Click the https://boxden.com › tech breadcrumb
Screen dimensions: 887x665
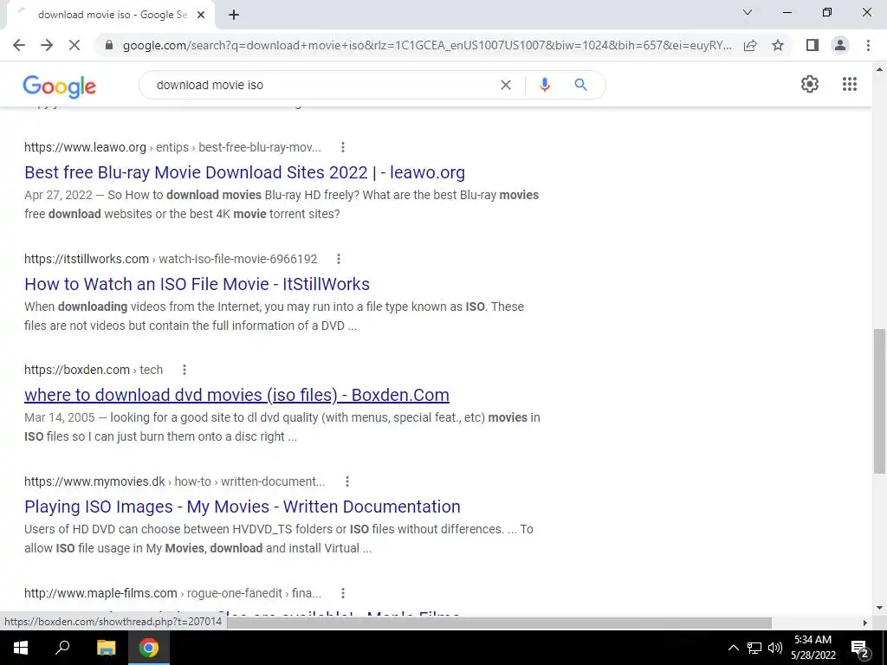(x=94, y=370)
